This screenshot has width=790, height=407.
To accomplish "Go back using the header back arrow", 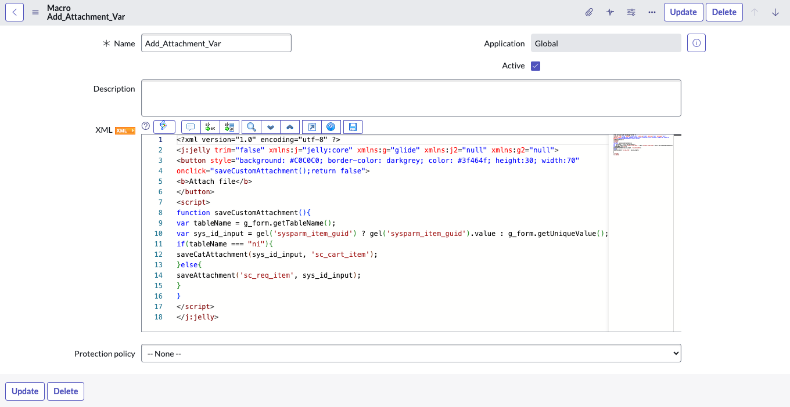I will (x=15, y=12).
